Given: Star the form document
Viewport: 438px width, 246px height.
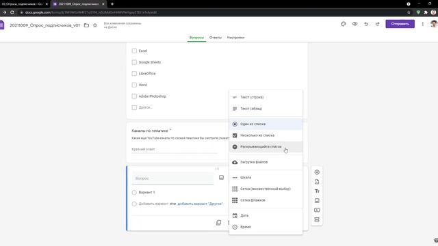Looking at the screenshot, I should (x=95, y=25).
